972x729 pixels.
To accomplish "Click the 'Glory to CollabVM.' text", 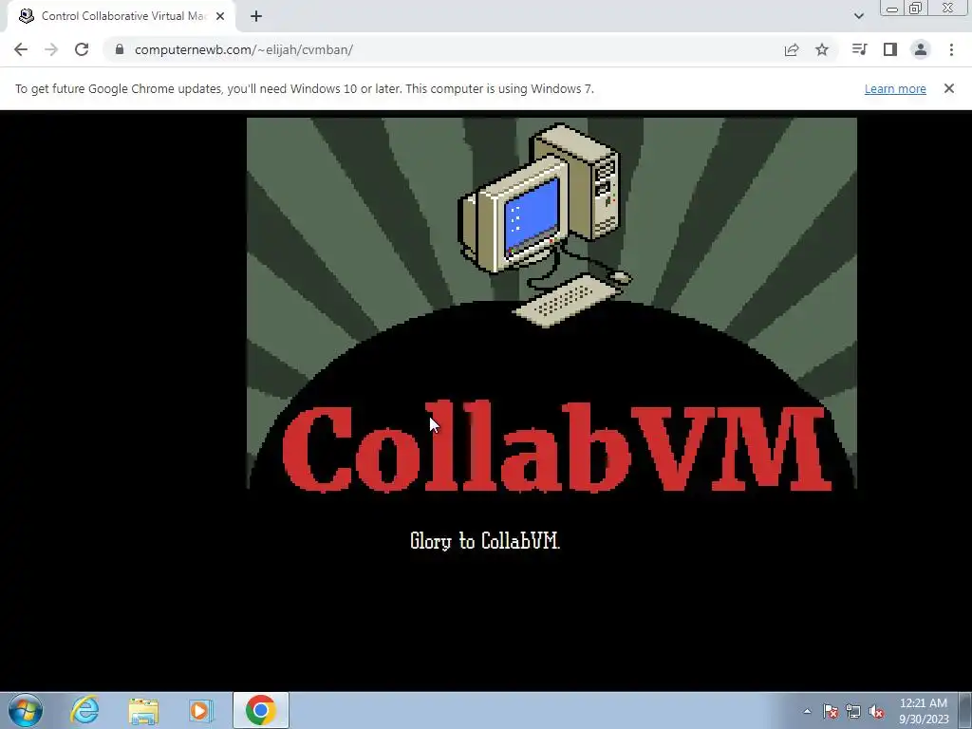I will click(x=485, y=540).
